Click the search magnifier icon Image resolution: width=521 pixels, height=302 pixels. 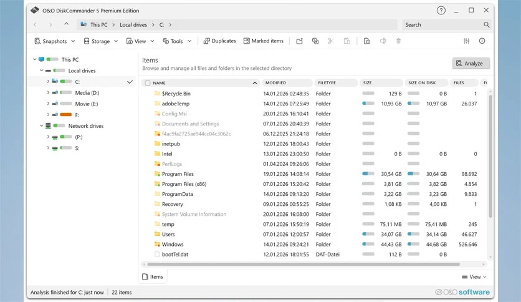click(487, 24)
